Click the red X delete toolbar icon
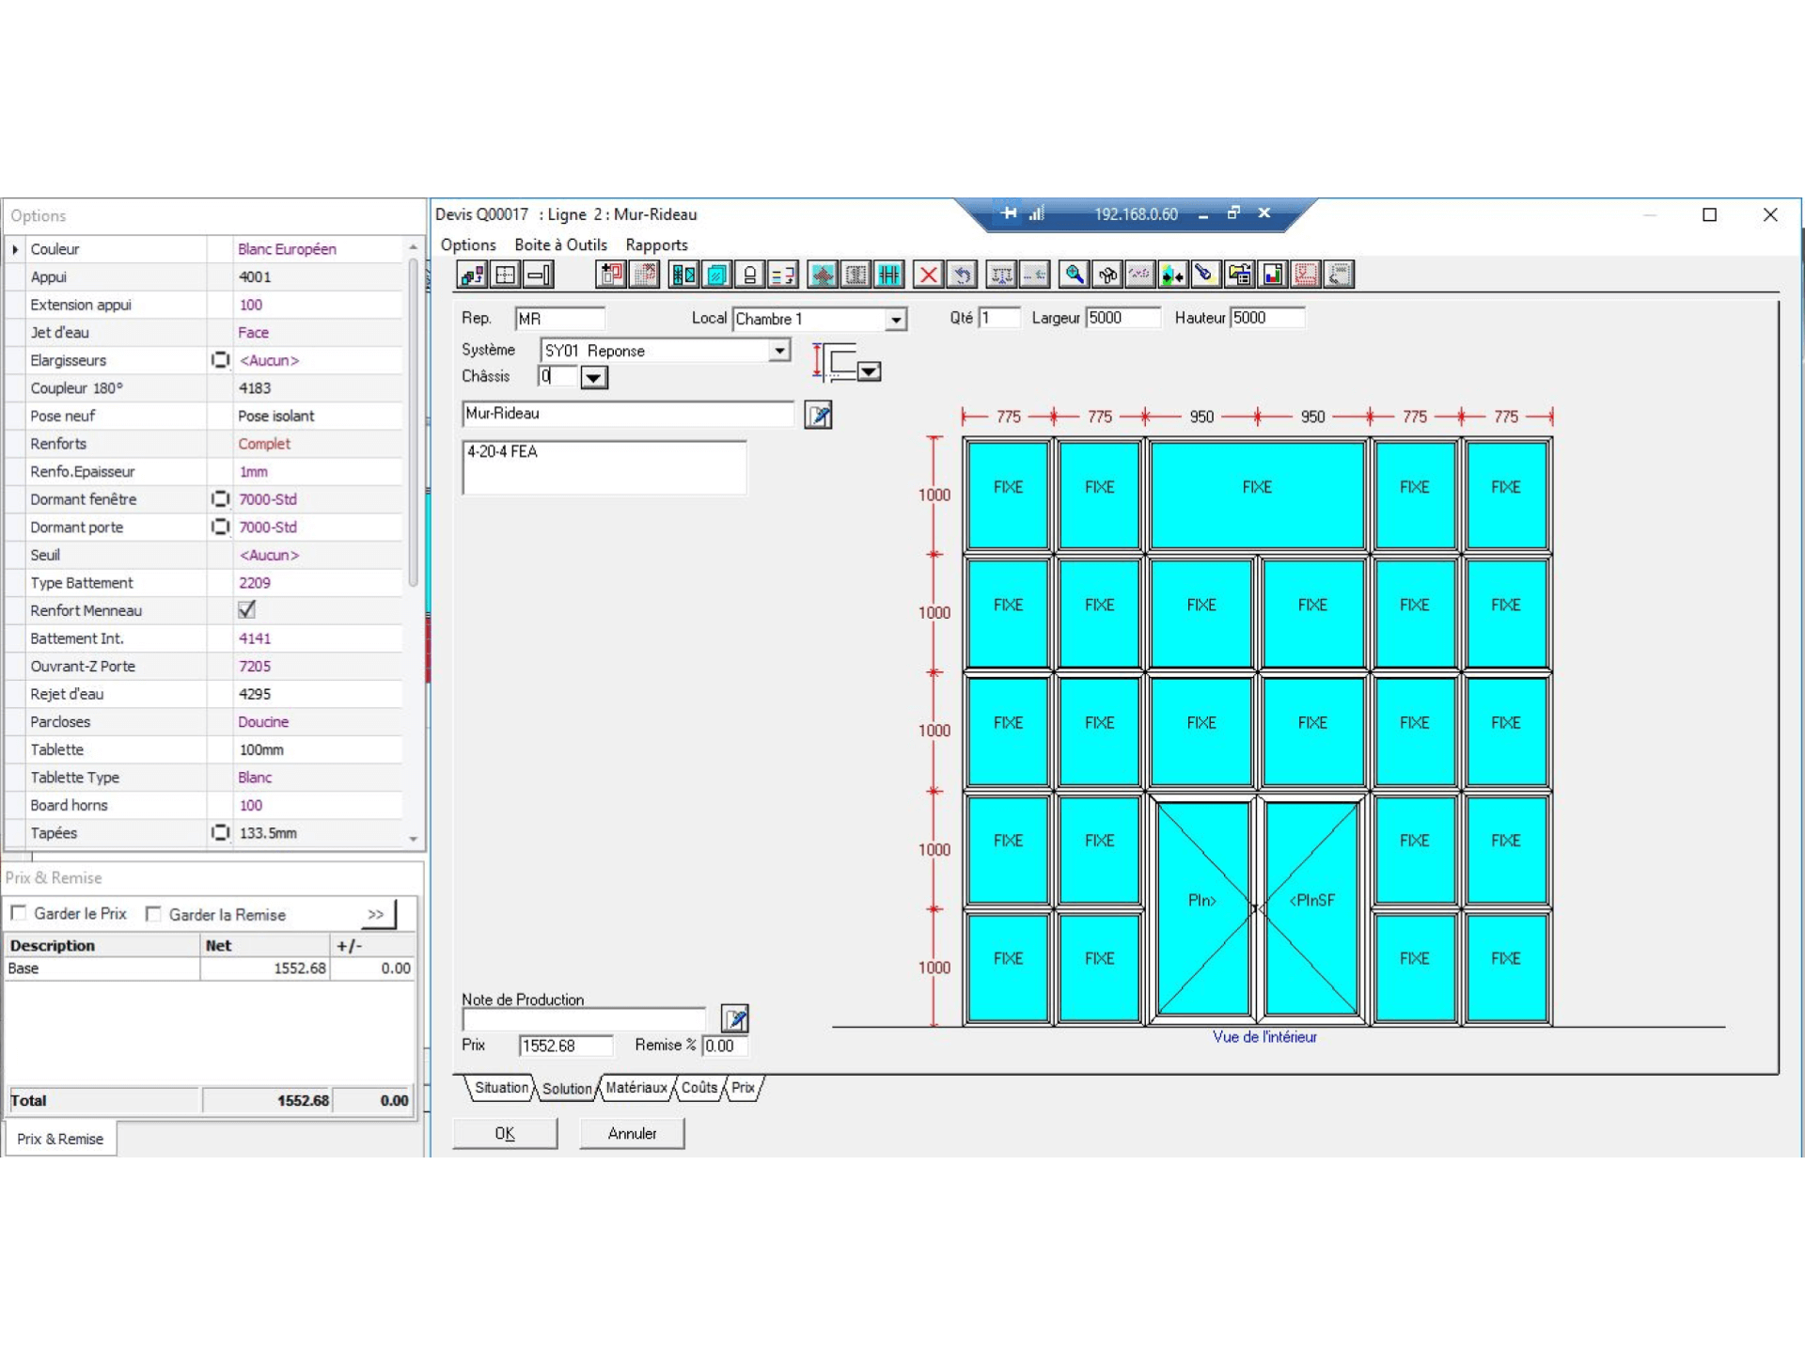This screenshot has width=1805, height=1354. coord(928,275)
